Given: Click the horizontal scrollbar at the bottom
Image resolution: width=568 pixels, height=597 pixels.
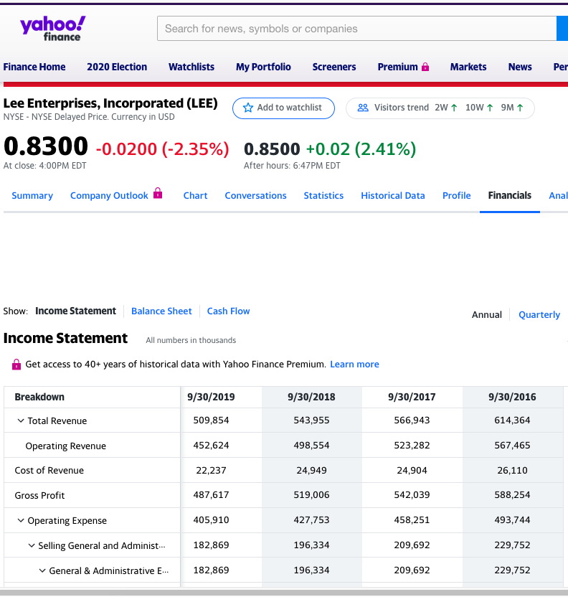Looking at the screenshot, I should [284, 593].
